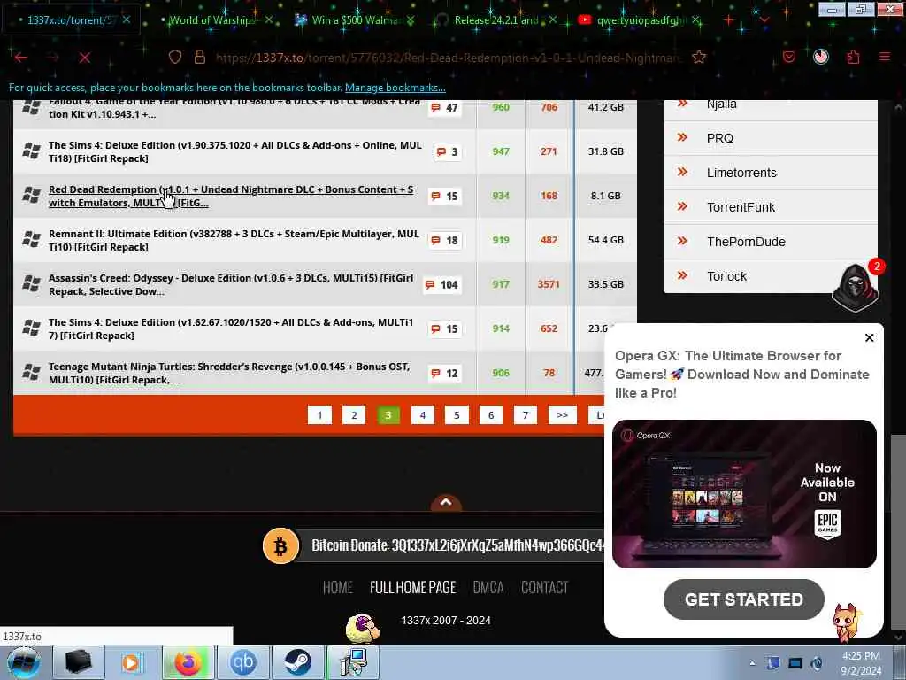Open the HOME footer link
This screenshot has width=906, height=680.
point(337,588)
